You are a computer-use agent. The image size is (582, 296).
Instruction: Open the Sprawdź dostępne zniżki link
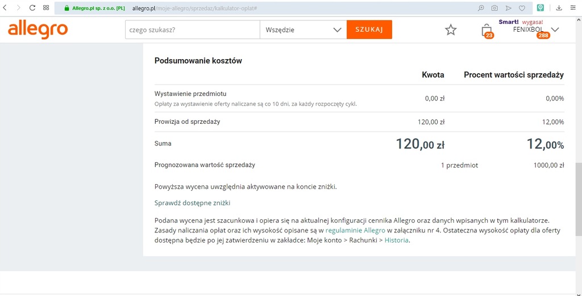pyautogui.click(x=192, y=203)
